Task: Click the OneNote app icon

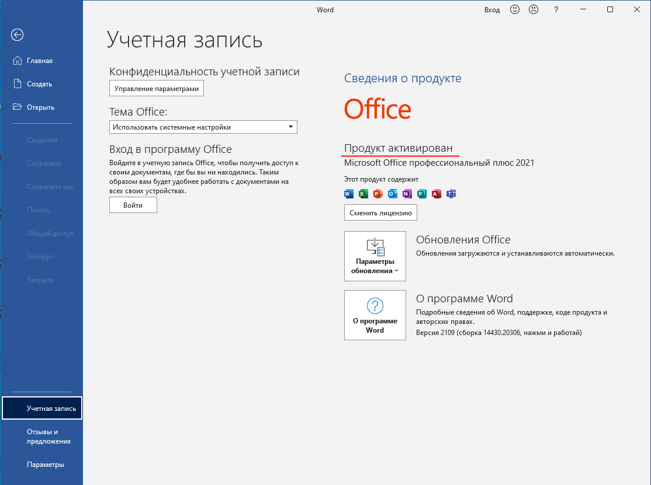Action: pyautogui.click(x=407, y=194)
